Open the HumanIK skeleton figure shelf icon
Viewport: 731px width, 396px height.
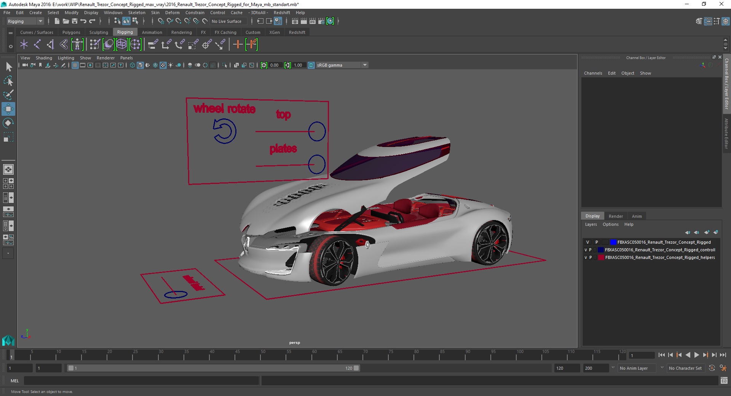pos(77,45)
